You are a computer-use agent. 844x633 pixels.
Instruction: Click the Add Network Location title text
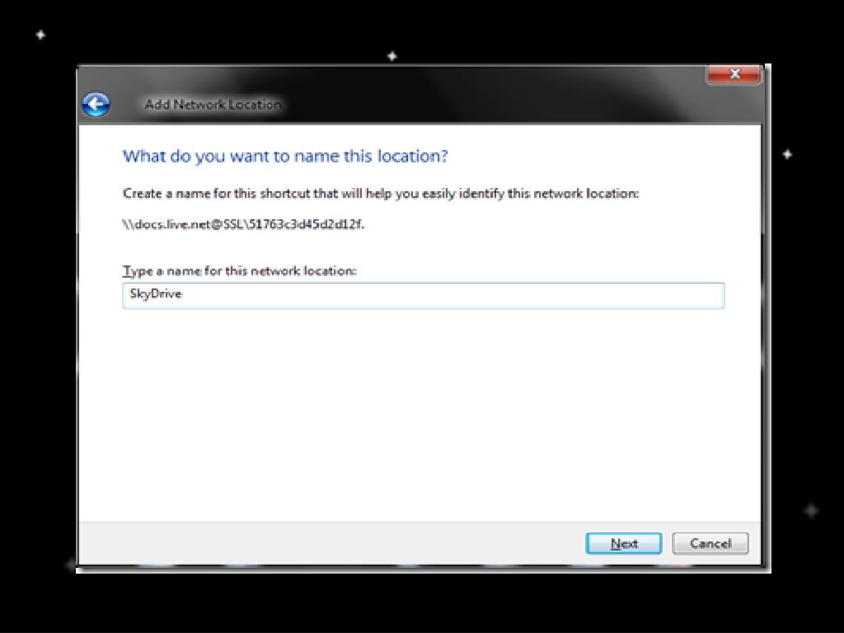tap(213, 105)
